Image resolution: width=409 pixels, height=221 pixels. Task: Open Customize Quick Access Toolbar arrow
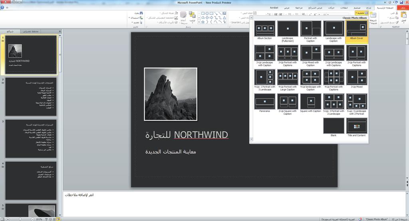pos(385,2)
